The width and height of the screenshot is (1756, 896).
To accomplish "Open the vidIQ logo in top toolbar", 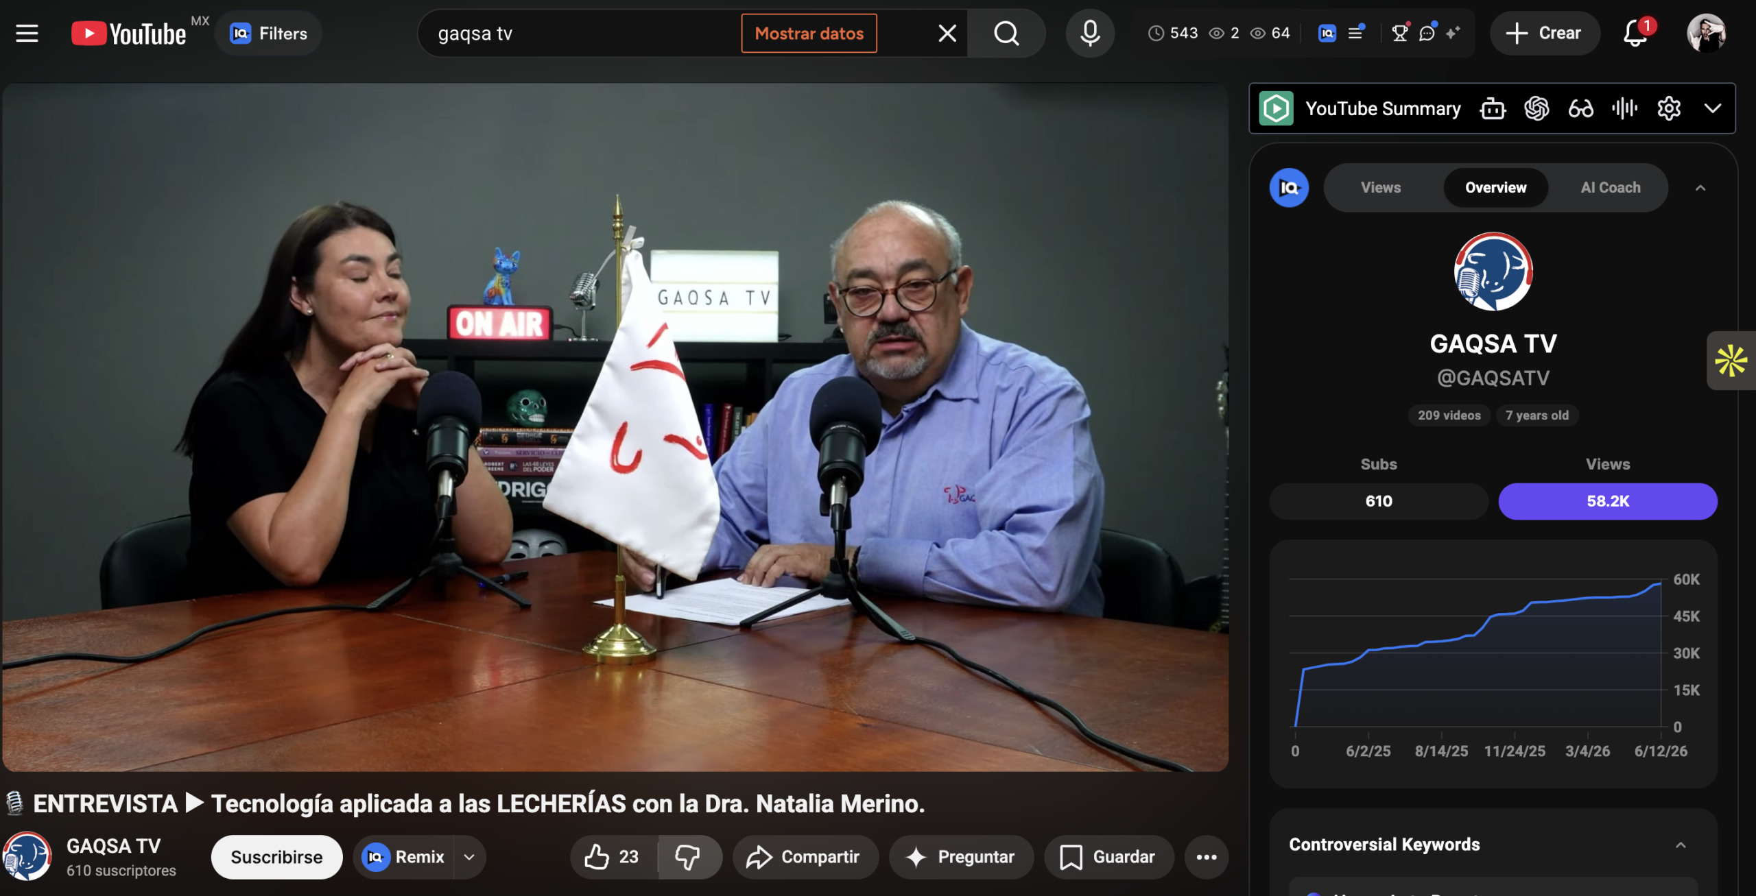I will point(1327,33).
